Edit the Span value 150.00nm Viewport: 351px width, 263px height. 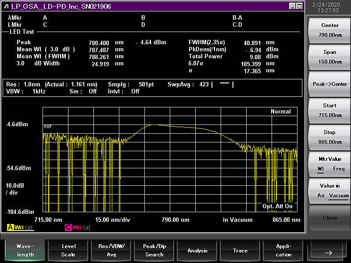tap(330, 57)
